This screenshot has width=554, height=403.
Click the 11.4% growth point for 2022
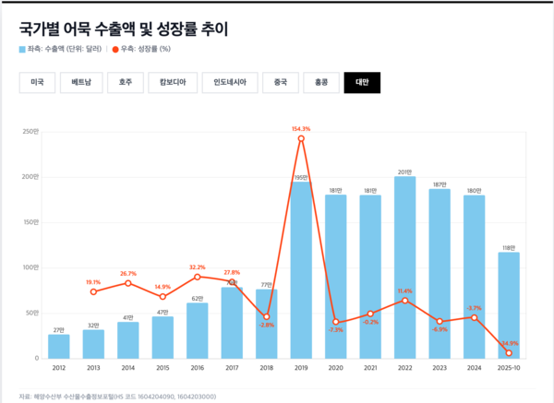pos(404,301)
